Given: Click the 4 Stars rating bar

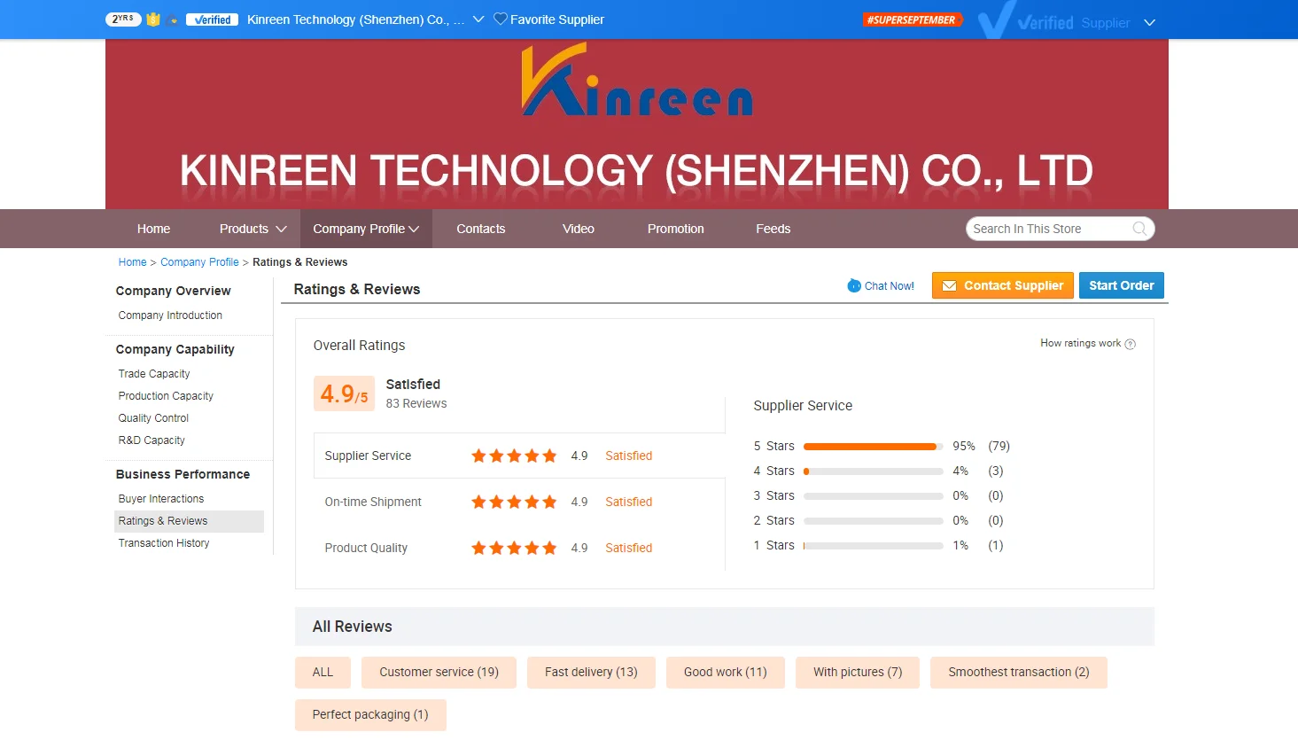Looking at the screenshot, I should coord(873,471).
